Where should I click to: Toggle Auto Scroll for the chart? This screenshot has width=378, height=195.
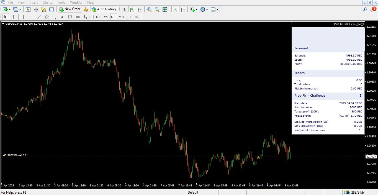pos(175,9)
